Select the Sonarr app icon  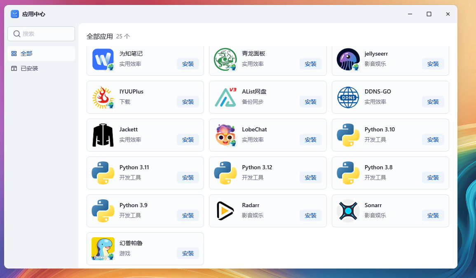pos(348,211)
